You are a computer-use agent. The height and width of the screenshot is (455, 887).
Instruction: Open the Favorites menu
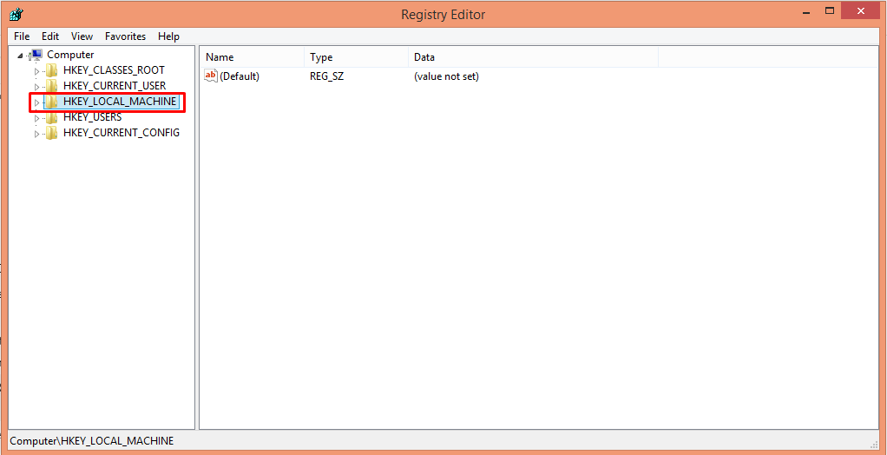(x=126, y=36)
